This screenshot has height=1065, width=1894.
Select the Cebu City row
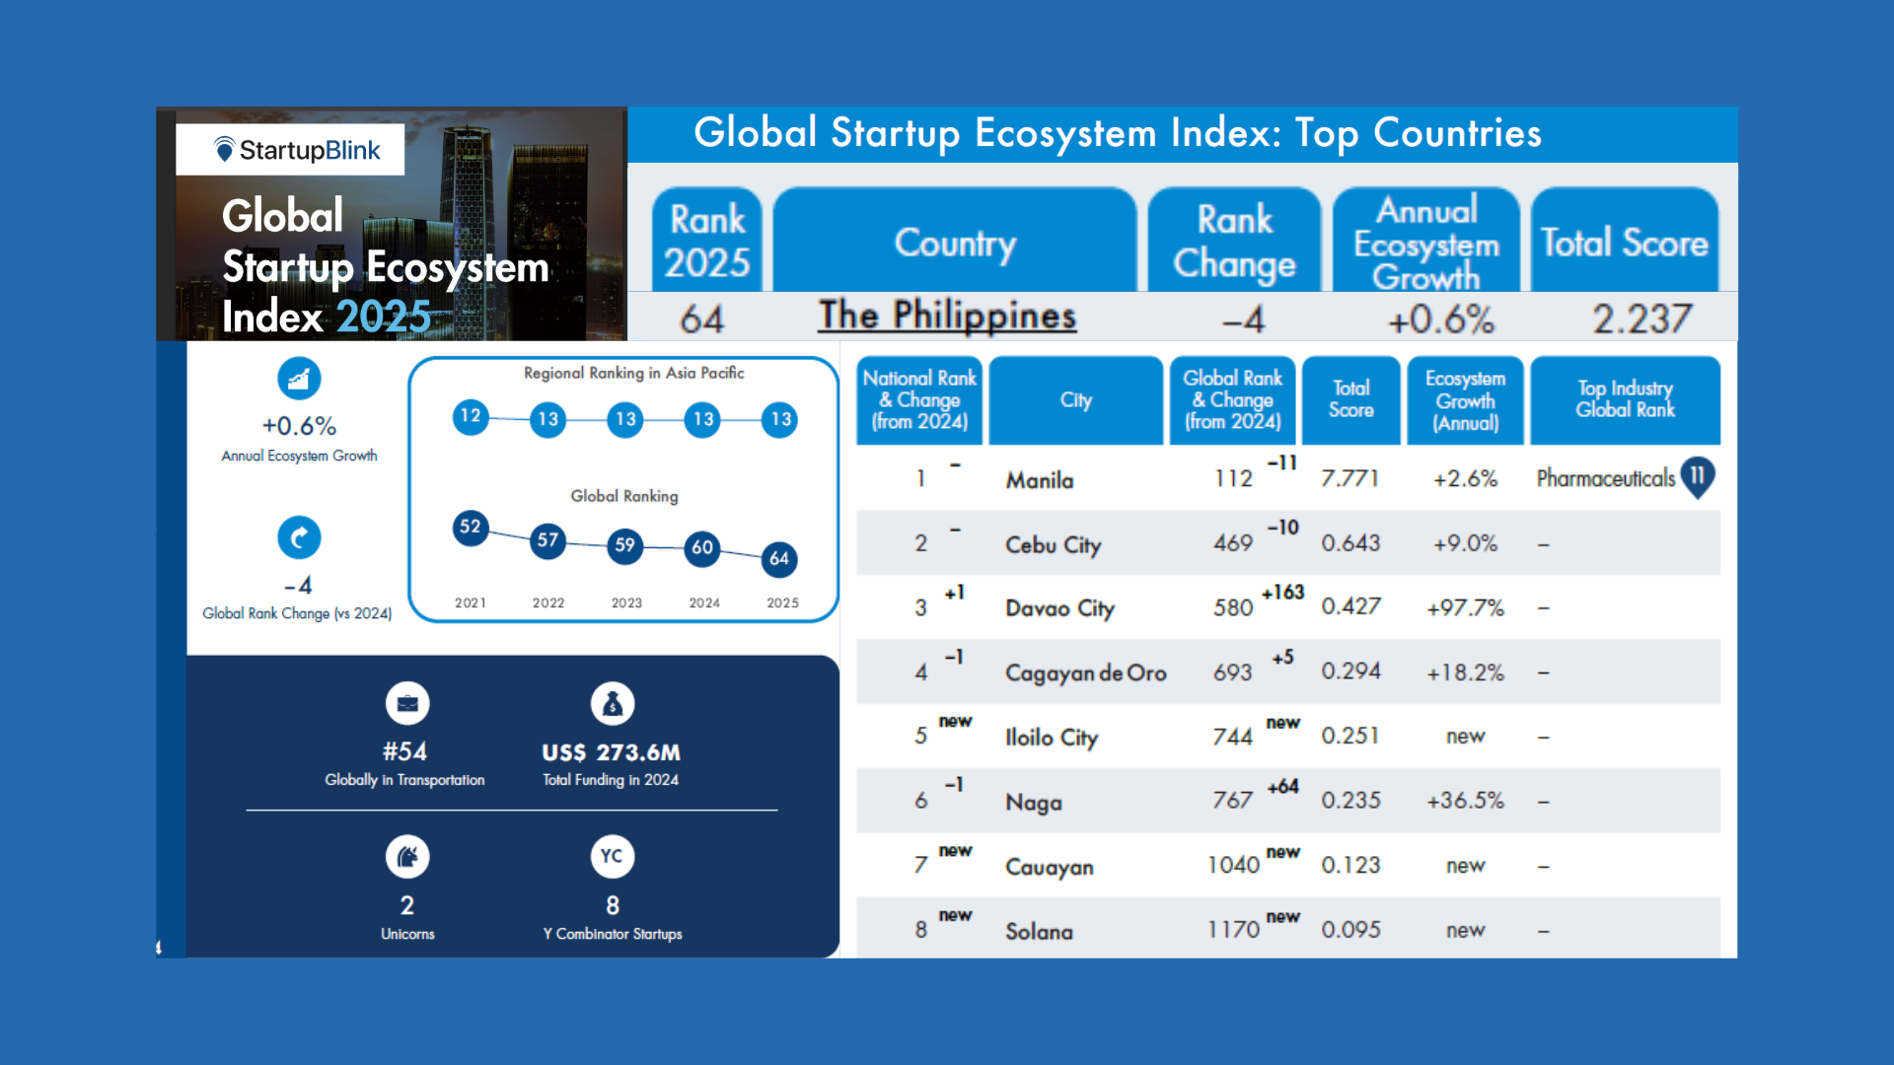point(1053,544)
